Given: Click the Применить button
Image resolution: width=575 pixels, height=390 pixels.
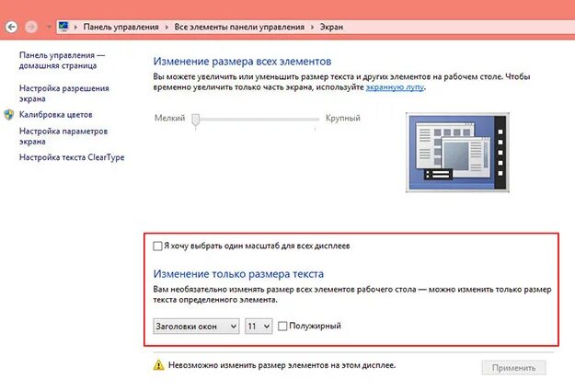Looking at the screenshot, I should (513, 368).
